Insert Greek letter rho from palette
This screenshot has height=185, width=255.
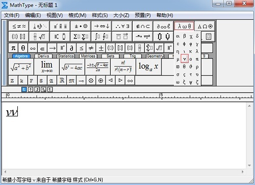click(197, 67)
